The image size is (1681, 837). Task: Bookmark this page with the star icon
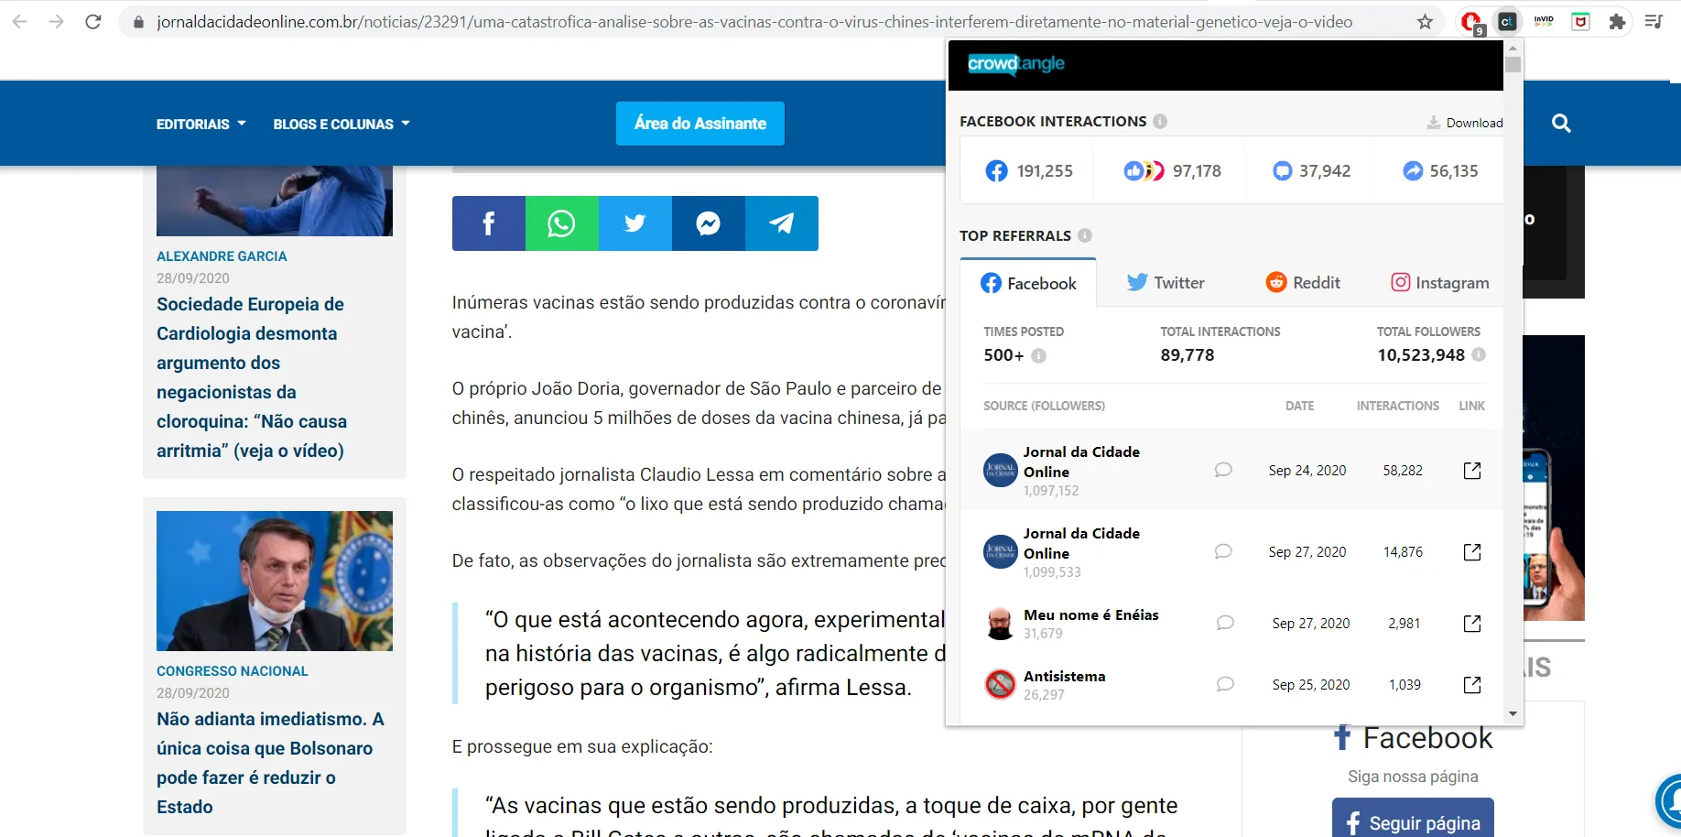coord(1425,21)
